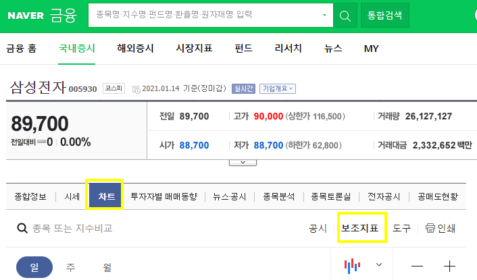This screenshot has height=280, width=477.
Task: Open the 국내증시 menu
Action: [76, 49]
